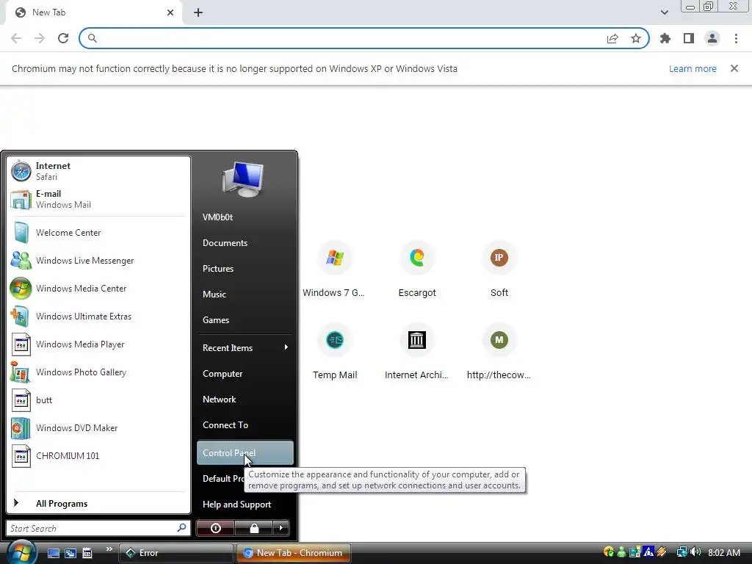Open the Extensions puzzle icon

point(665,38)
